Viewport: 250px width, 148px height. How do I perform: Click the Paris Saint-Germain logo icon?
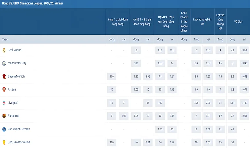[4, 129]
